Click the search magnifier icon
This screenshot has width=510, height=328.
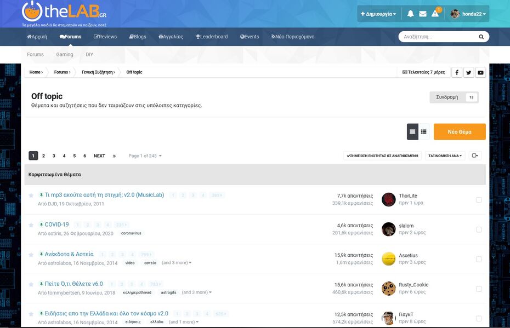[x=481, y=36]
